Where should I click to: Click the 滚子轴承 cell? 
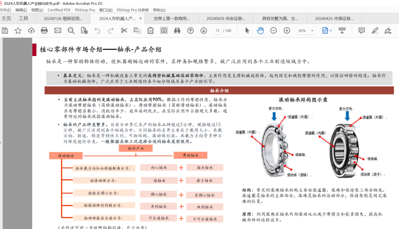coord(204,181)
